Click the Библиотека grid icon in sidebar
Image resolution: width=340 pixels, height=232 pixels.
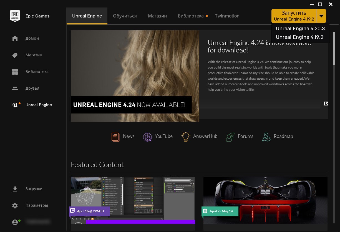pyautogui.click(x=15, y=72)
